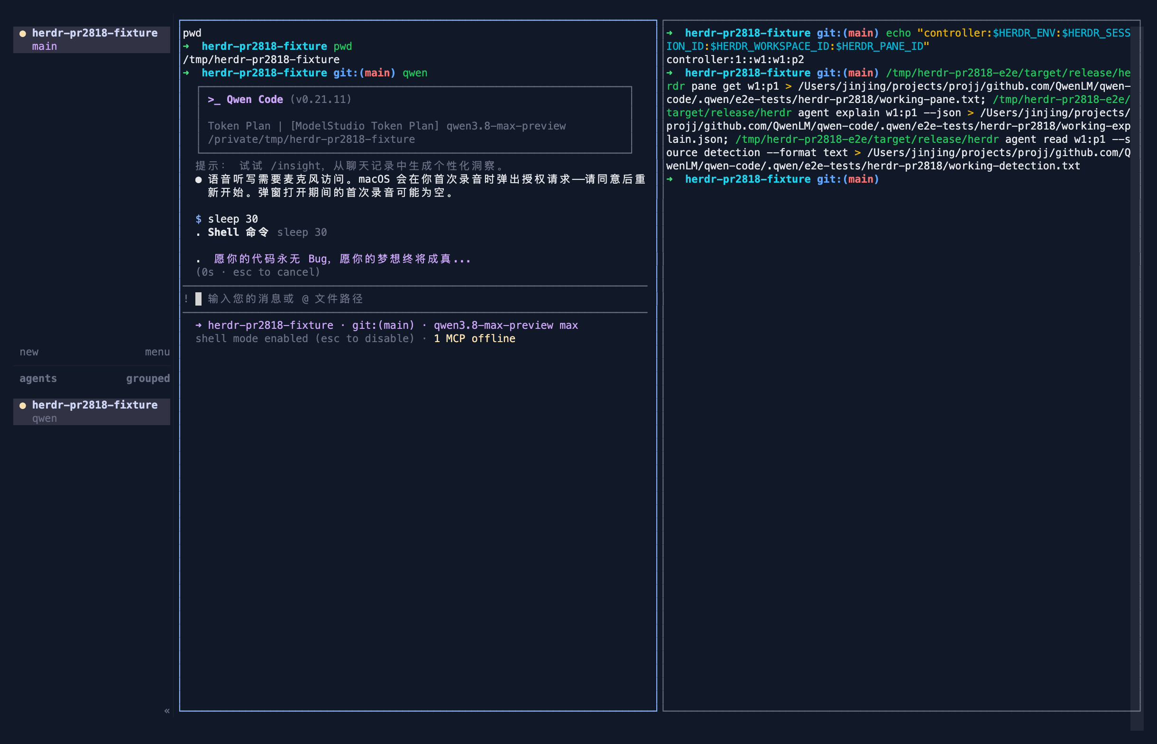Click the '1 MCP offline' status
This screenshot has height=744, width=1157.
tap(475, 339)
